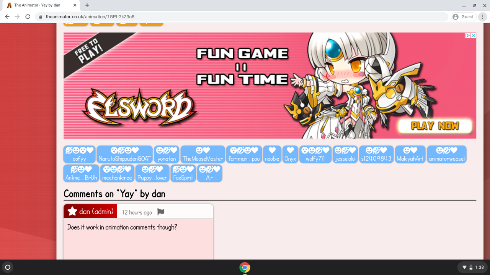Click the Chrome icon on the shelf
490x275 pixels.
point(245,267)
